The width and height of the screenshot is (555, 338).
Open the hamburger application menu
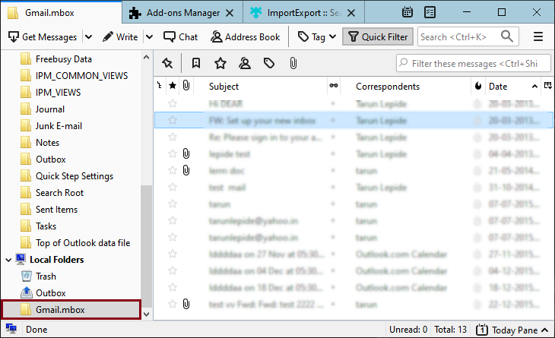[538, 36]
